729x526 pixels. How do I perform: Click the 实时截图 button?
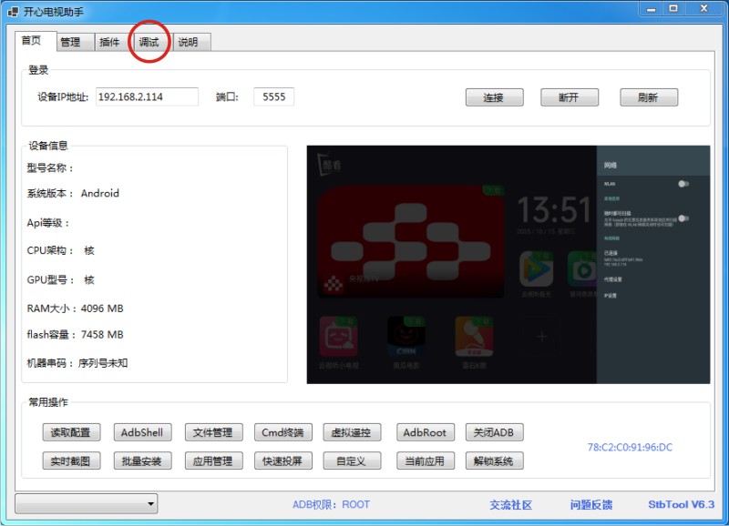pyautogui.click(x=71, y=461)
